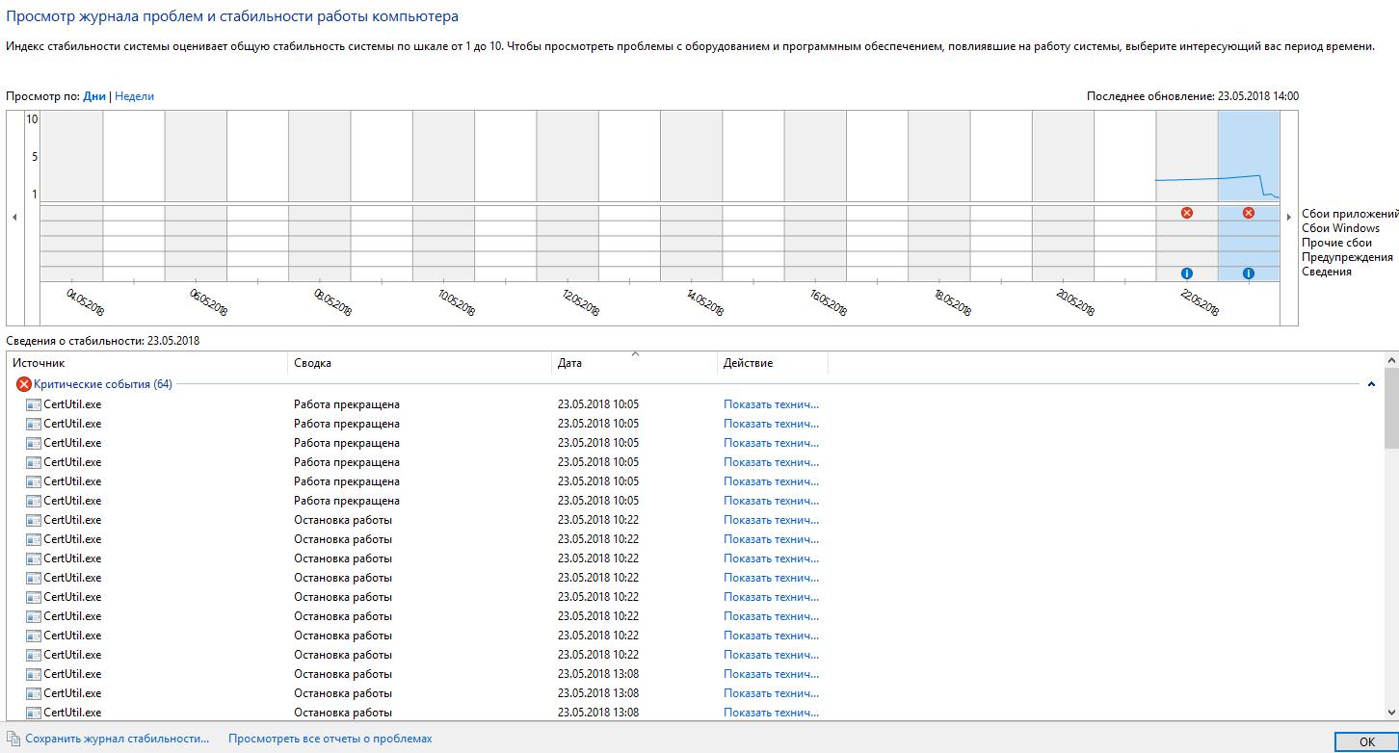Click the red application failure icon on 23.05.2018

click(x=1249, y=213)
